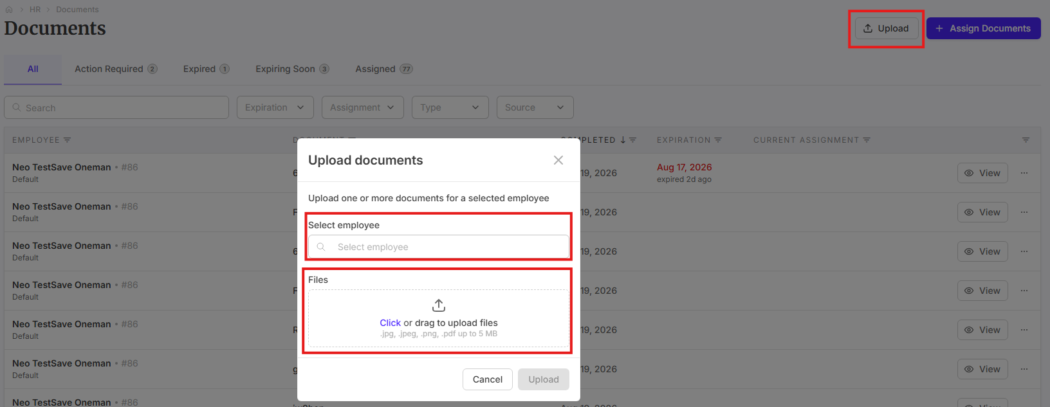The width and height of the screenshot is (1050, 407).
Task: Toggle the COMPLETED column sort arrow
Action: point(623,140)
